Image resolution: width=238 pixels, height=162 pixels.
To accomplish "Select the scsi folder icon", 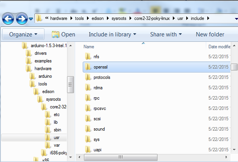I will [x=88, y=118].
